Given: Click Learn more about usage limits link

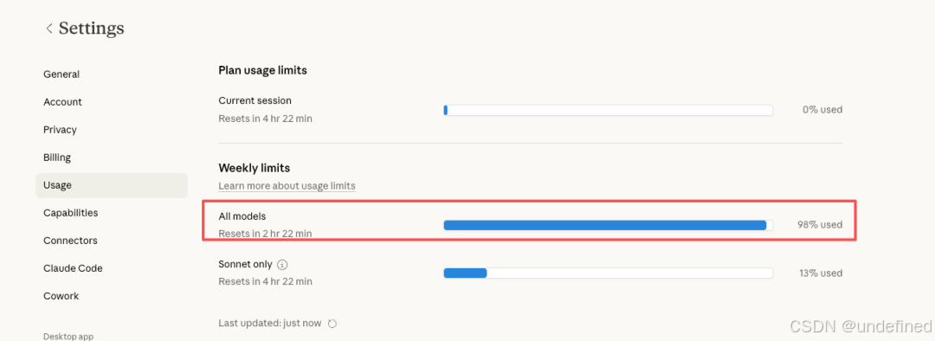Looking at the screenshot, I should [x=287, y=186].
